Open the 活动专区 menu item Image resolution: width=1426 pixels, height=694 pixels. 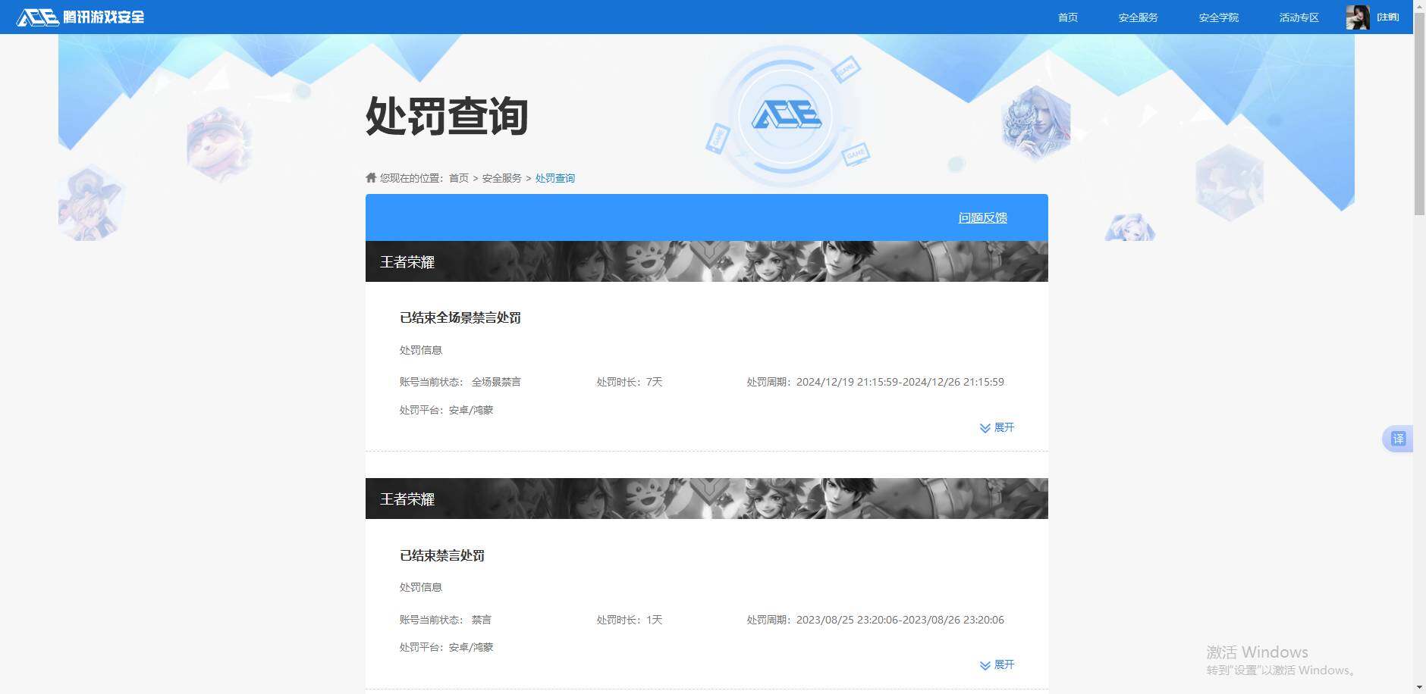[x=1298, y=17]
